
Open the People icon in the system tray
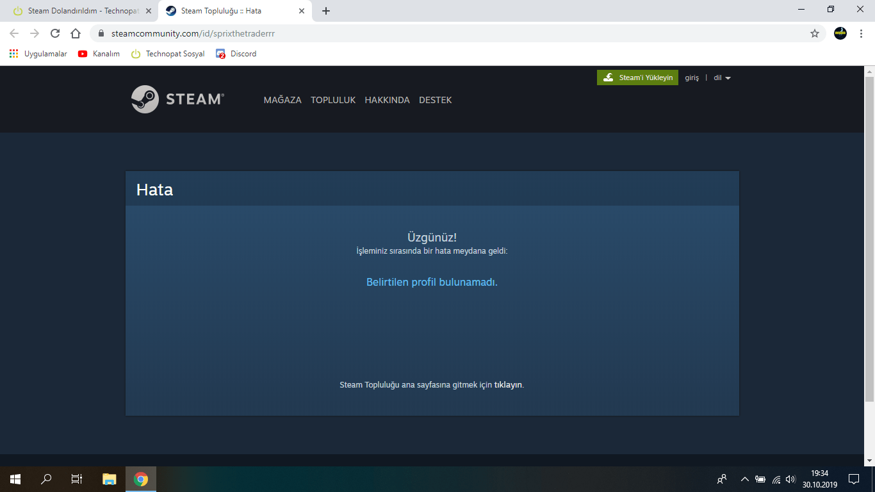pos(722,479)
